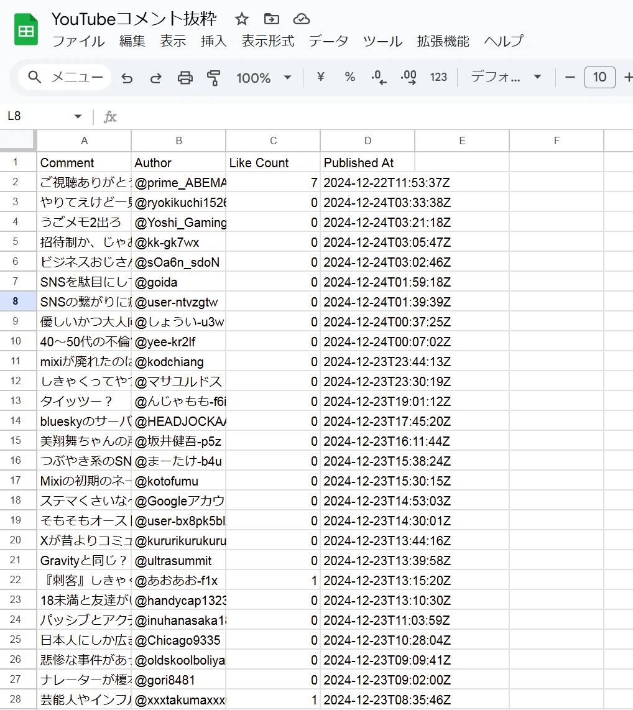The image size is (633, 710).
Task: Open the データ menu
Action: (x=329, y=41)
